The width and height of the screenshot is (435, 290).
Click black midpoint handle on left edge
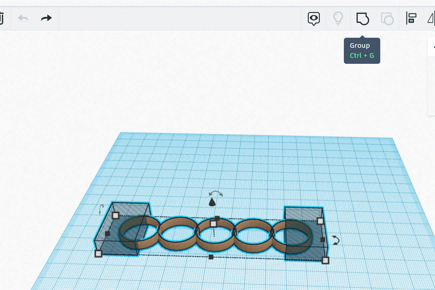click(x=107, y=234)
